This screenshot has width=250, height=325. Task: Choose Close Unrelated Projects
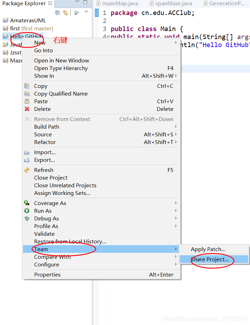click(102, 186)
